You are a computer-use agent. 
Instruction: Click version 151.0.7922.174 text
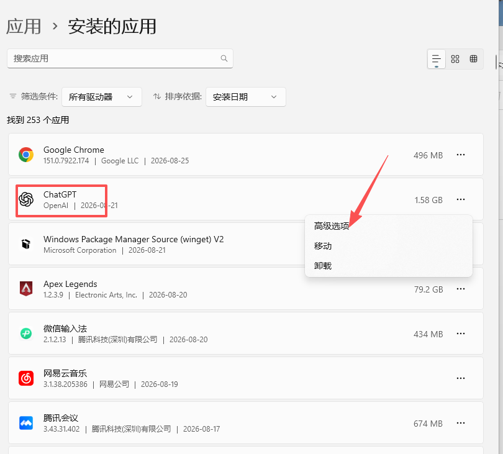[x=66, y=161]
